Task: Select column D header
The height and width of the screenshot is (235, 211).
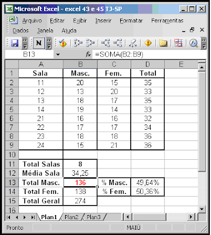Action: (x=148, y=64)
